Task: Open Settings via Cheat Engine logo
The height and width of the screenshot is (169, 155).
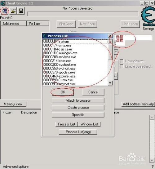Action: pyautogui.click(x=148, y=16)
